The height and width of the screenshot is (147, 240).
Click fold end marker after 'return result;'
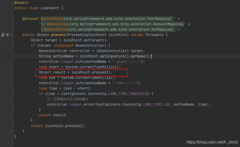pyautogui.click(x=13, y=120)
